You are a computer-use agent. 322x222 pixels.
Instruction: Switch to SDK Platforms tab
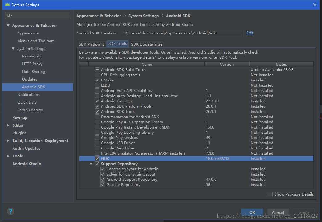[x=92, y=44]
